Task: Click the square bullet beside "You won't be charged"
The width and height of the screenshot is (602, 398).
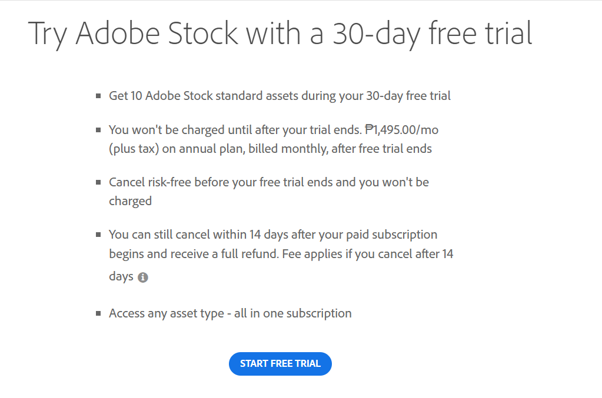Action: coord(98,130)
